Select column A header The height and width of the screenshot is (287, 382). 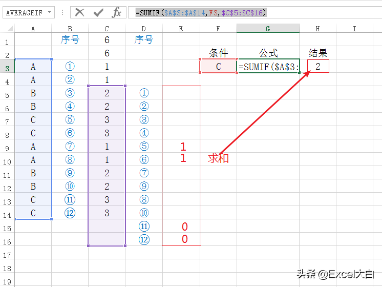coord(33,29)
